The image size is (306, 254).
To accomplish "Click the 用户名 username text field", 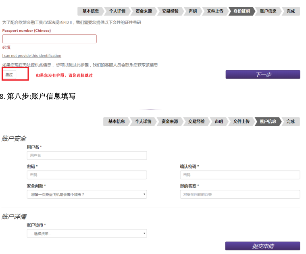I will click(x=87, y=155).
